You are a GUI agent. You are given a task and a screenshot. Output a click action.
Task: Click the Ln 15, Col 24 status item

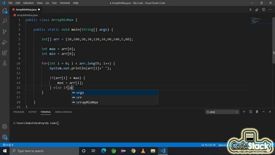coord(208,145)
